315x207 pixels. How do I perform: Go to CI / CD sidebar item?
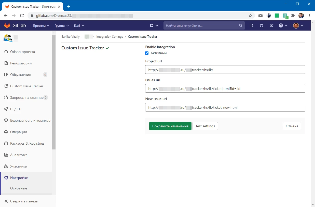point(16,109)
